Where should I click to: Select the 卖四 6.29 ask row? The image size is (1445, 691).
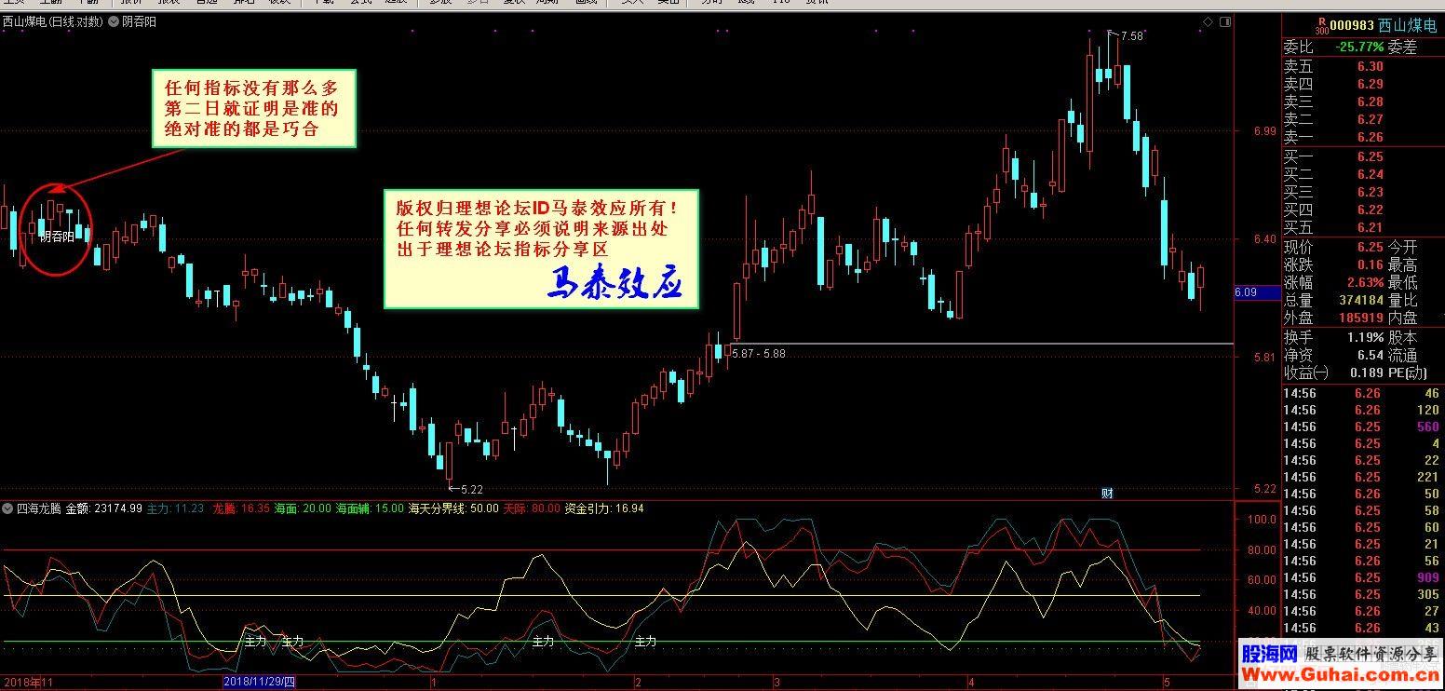(1363, 84)
